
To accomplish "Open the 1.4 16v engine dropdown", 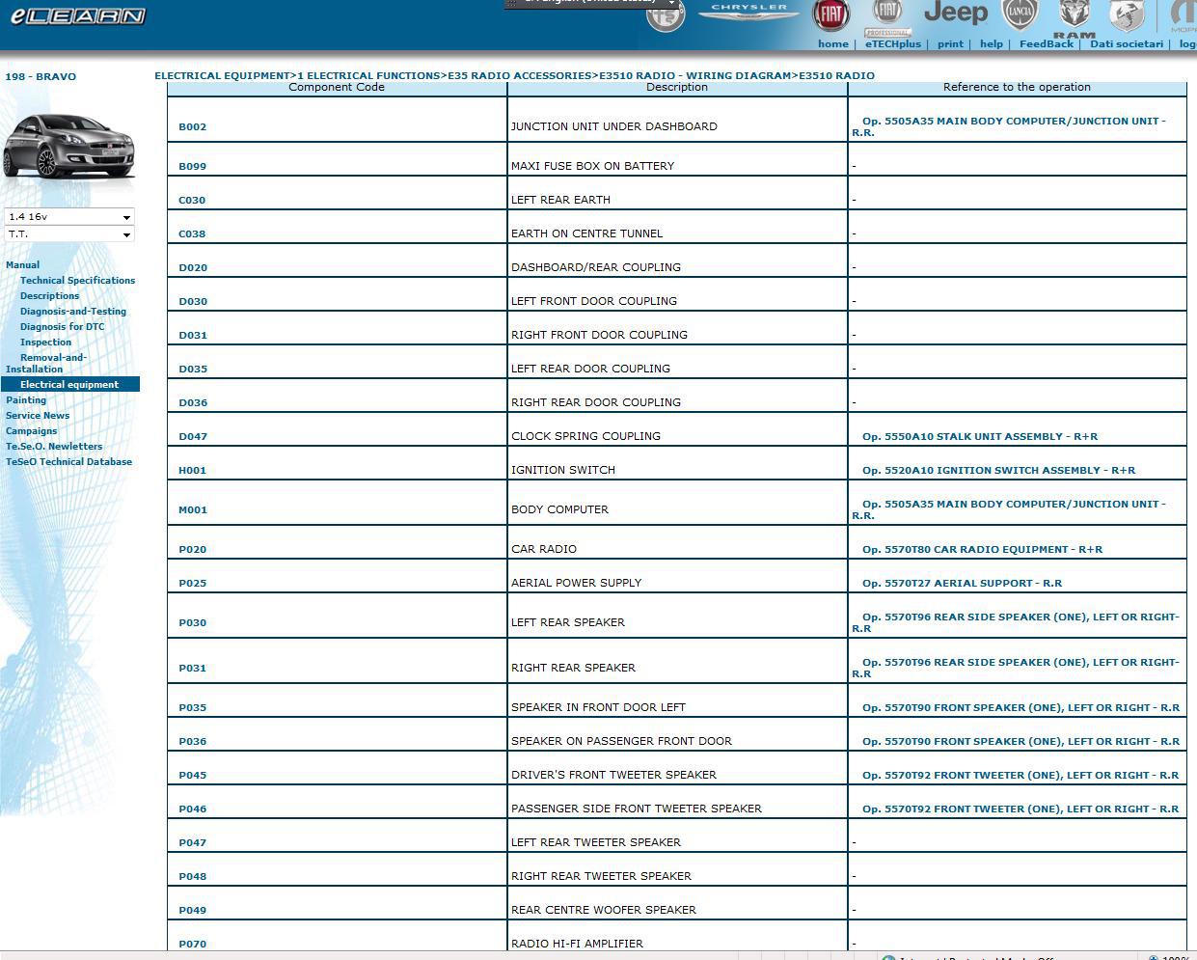I will 69,217.
